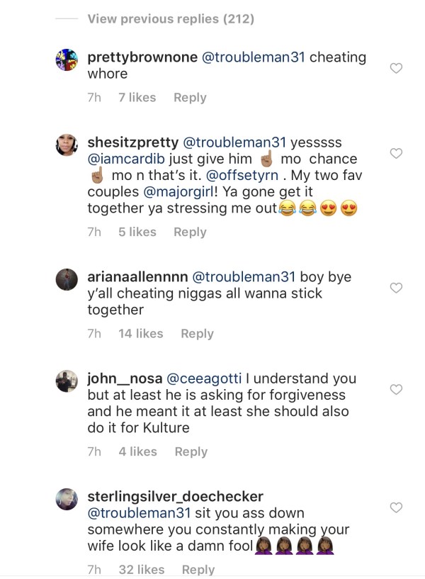This screenshot has width=425, height=579.
Task: View john__nosa's profile picture
Action: click(66, 381)
